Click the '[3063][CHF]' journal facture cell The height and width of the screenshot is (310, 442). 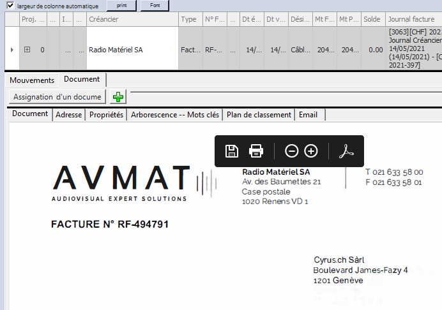[413, 48]
